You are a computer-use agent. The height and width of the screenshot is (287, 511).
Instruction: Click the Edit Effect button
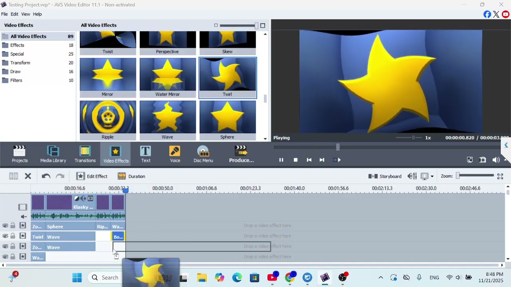click(x=92, y=176)
